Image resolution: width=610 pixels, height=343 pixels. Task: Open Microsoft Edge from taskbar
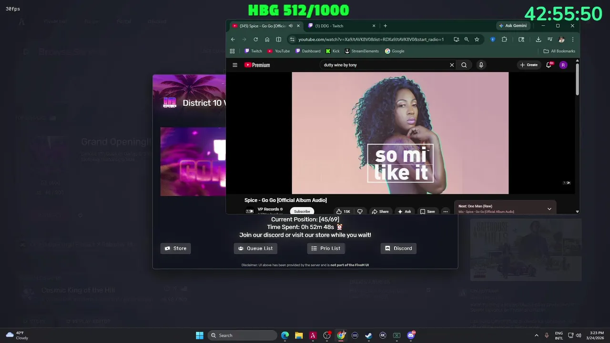[285, 335]
